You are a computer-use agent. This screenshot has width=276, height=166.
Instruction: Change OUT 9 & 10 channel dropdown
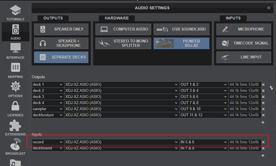point(204,109)
